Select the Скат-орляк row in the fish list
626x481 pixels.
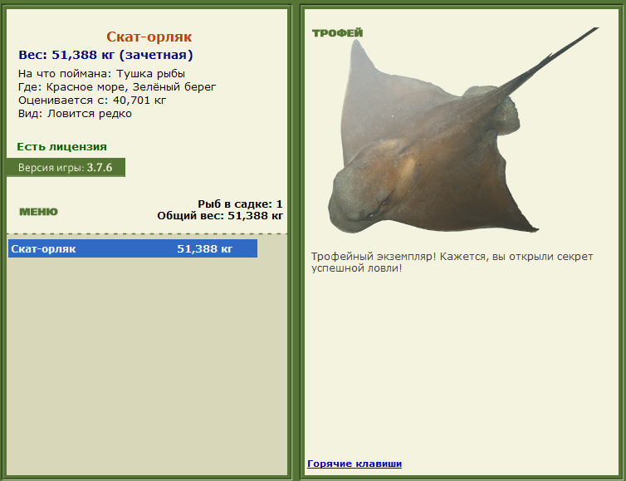coord(133,248)
